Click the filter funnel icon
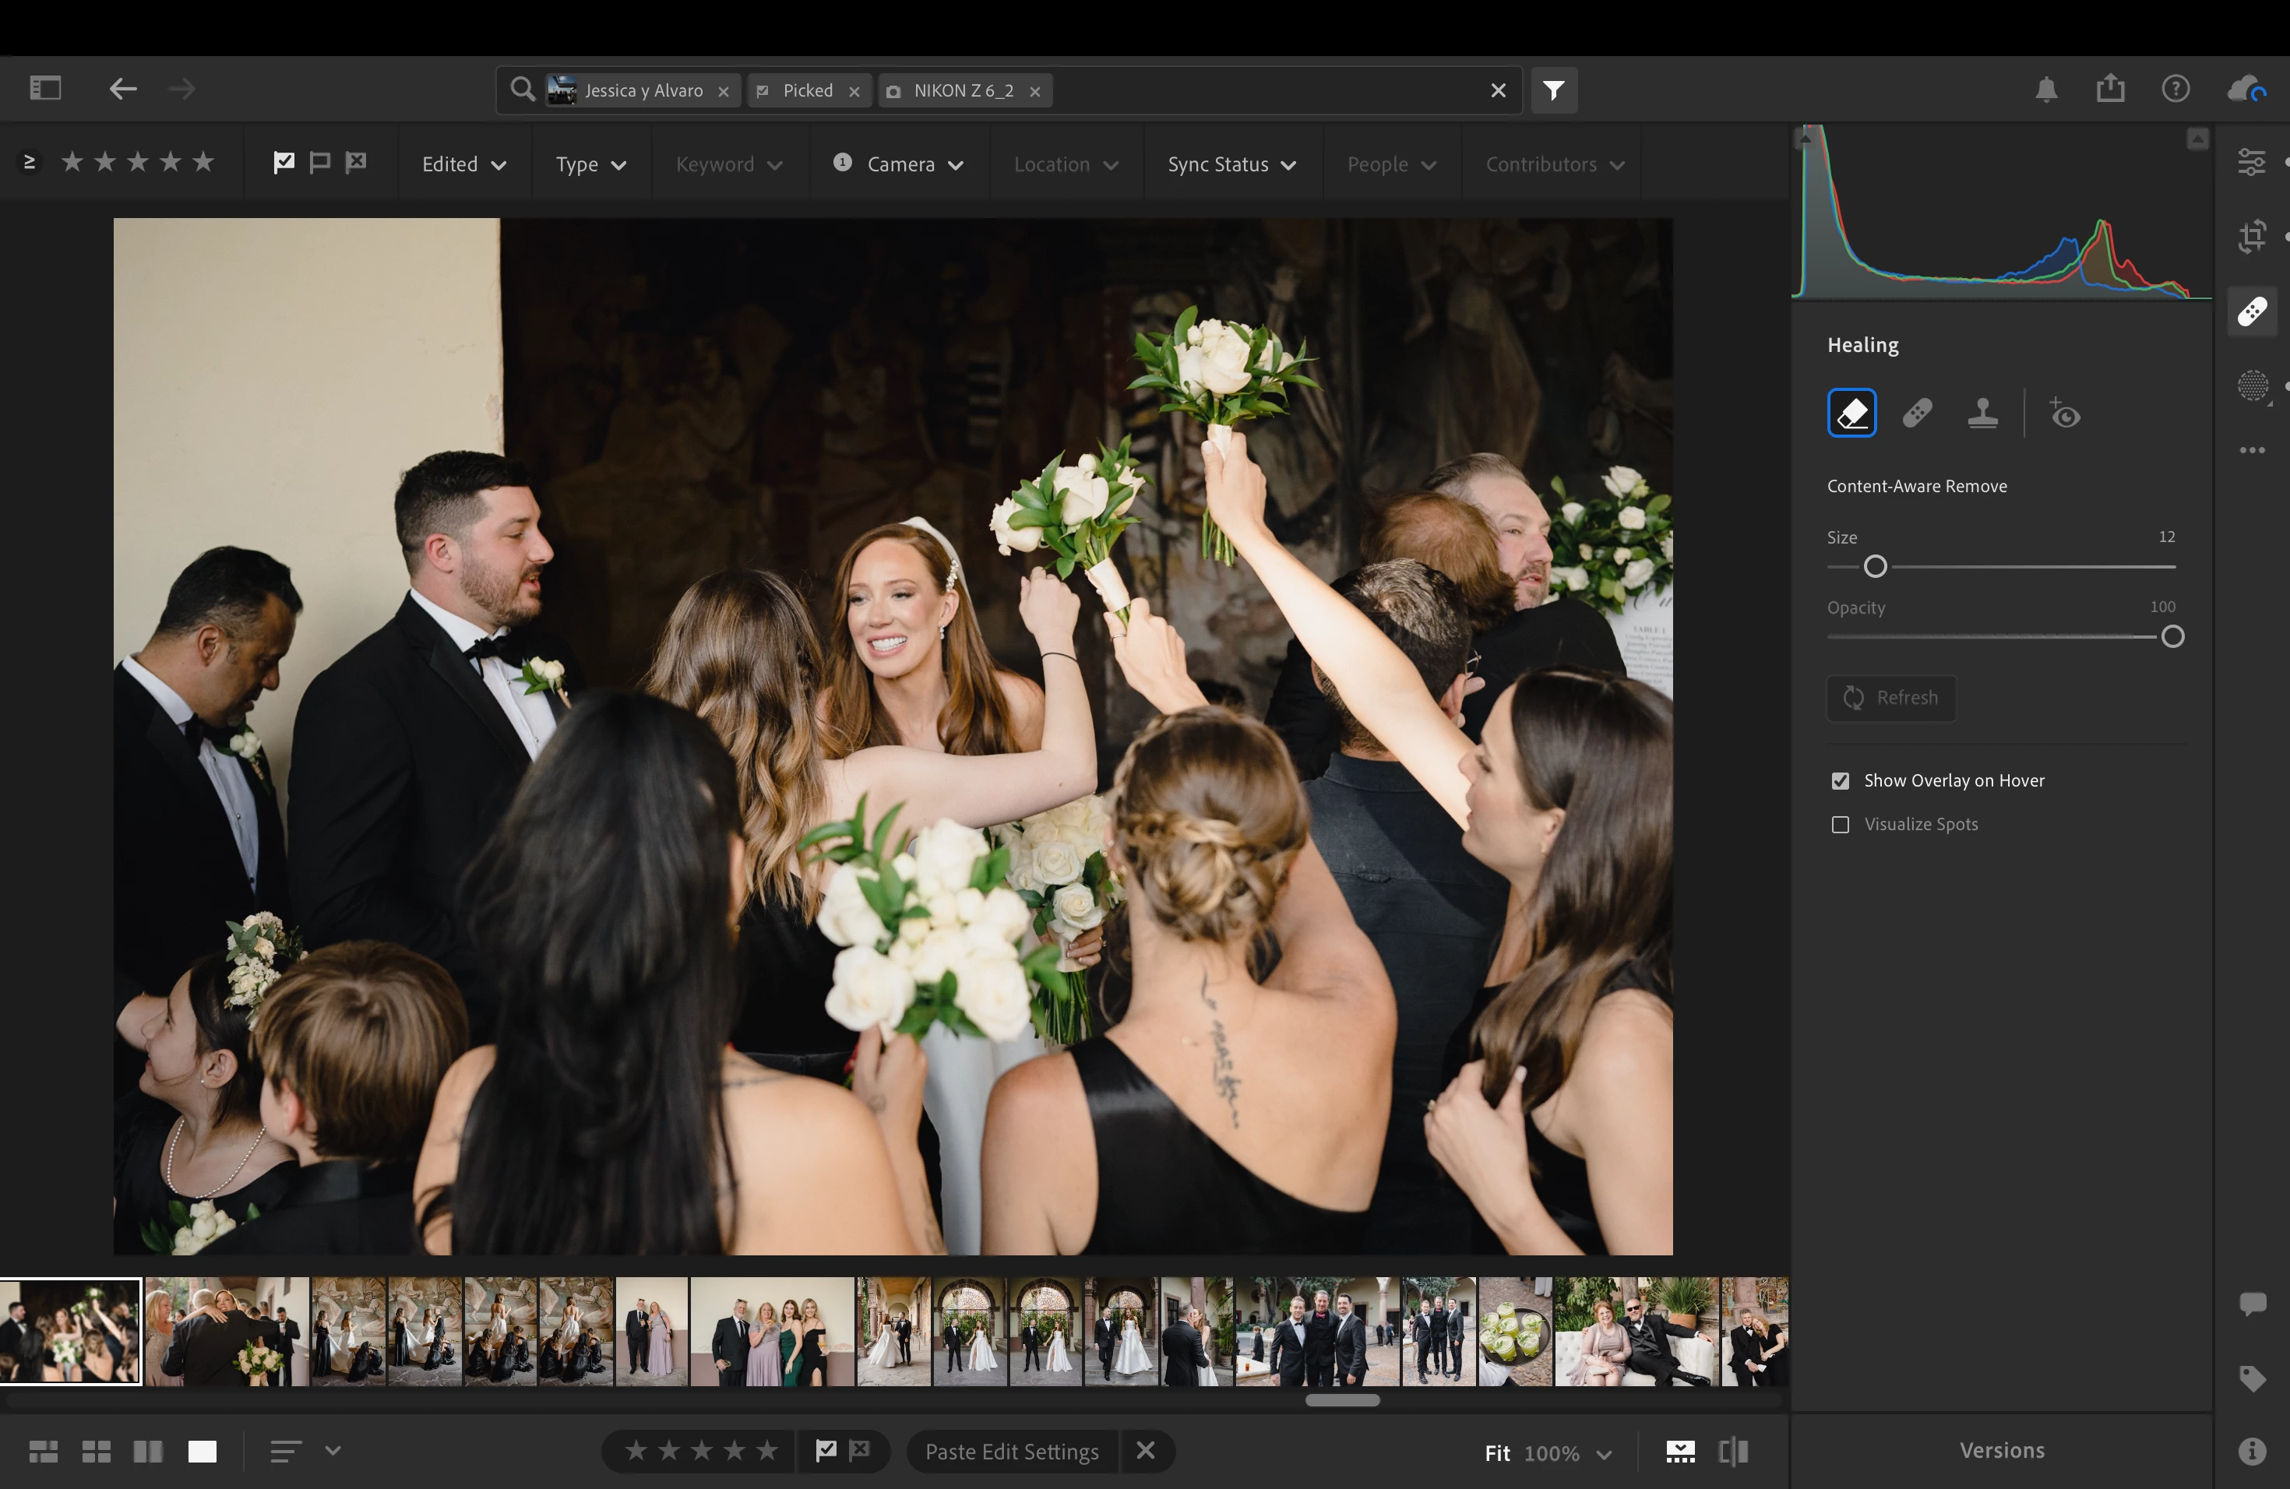2290x1489 pixels. click(1553, 90)
